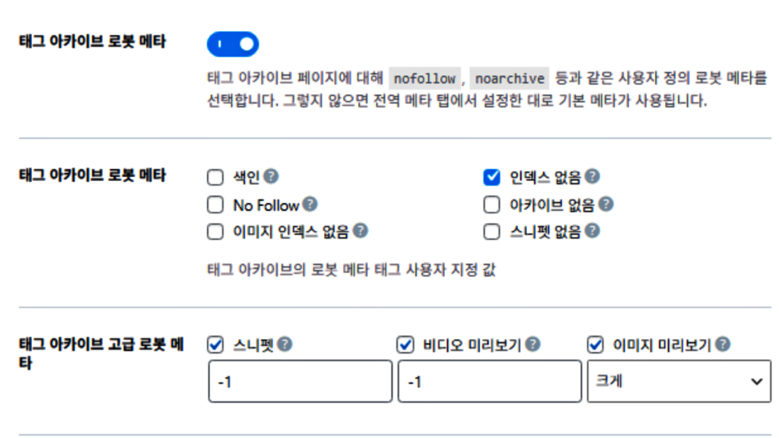View help for 스니펫 없음 option
This screenshot has height=438, width=779.
[593, 231]
